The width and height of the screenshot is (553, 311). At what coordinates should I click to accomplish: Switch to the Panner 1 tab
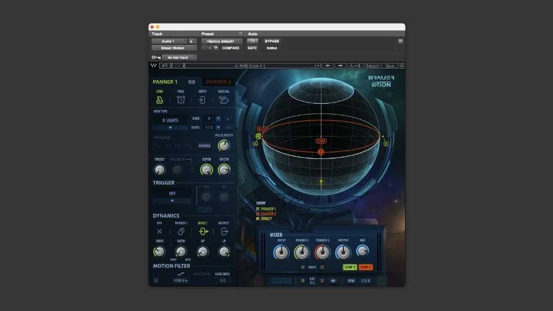pyautogui.click(x=165, y=82)
